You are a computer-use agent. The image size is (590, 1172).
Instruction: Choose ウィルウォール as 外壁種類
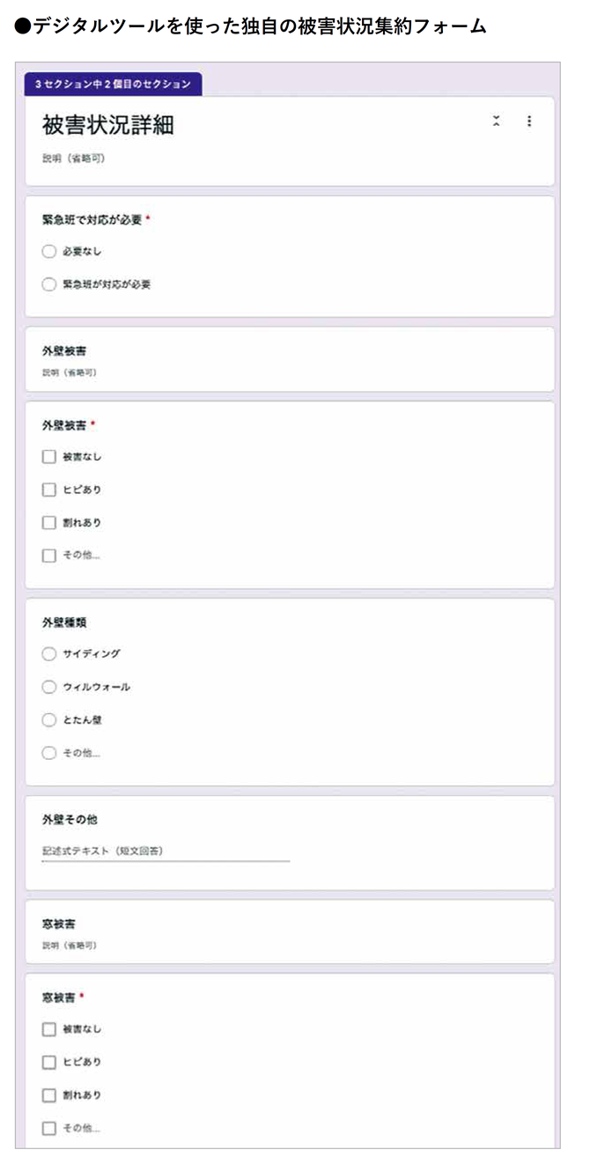[49, 687]
